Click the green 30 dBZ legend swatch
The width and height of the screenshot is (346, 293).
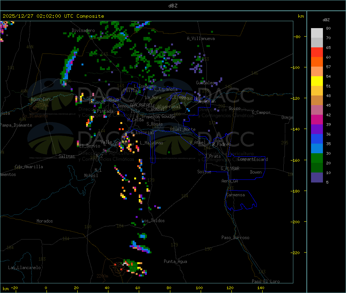pyautogui.click(x=317, y=158)
